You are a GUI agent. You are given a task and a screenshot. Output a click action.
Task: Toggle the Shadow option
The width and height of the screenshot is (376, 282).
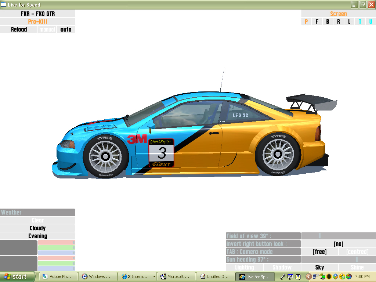282,267
